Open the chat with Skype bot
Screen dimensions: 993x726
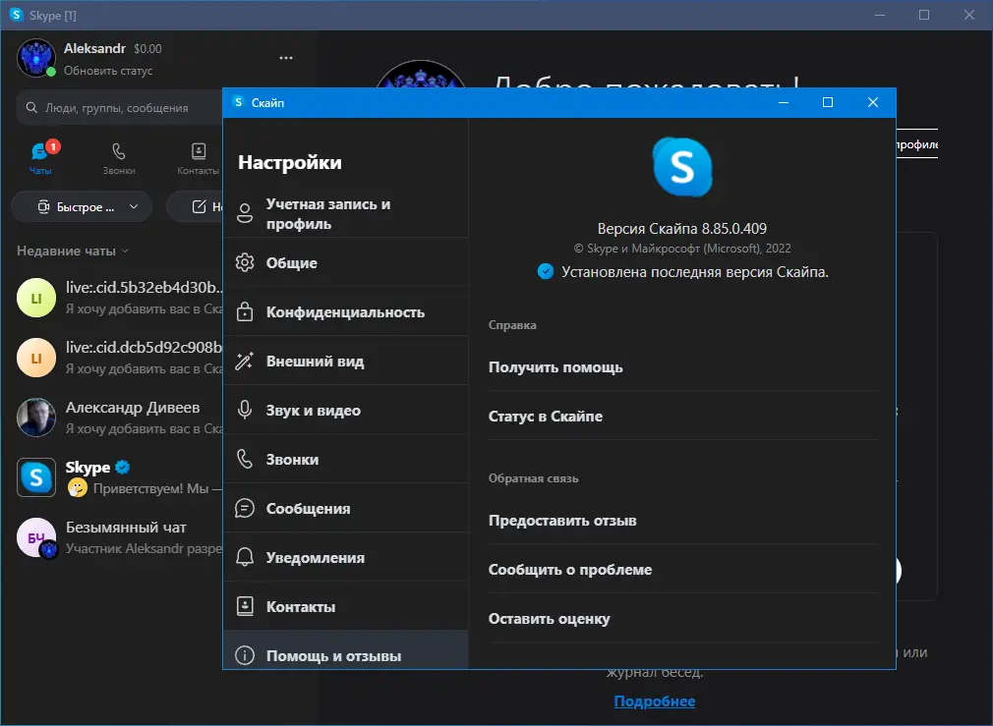pyautogui.click(x=98, y=477)
